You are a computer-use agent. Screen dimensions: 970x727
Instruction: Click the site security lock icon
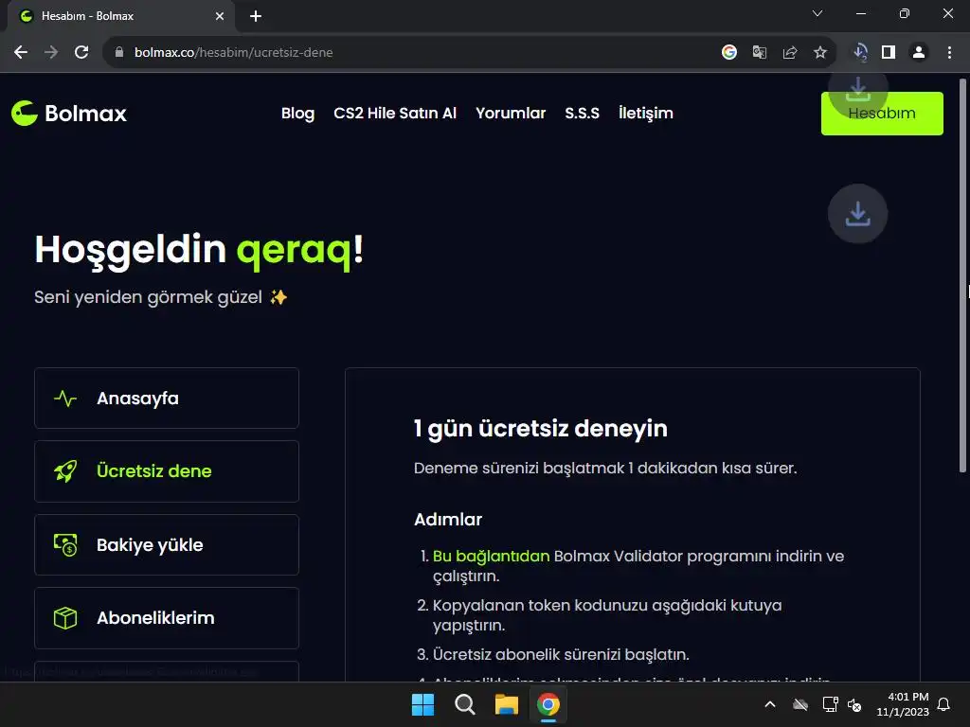[119, 53]
